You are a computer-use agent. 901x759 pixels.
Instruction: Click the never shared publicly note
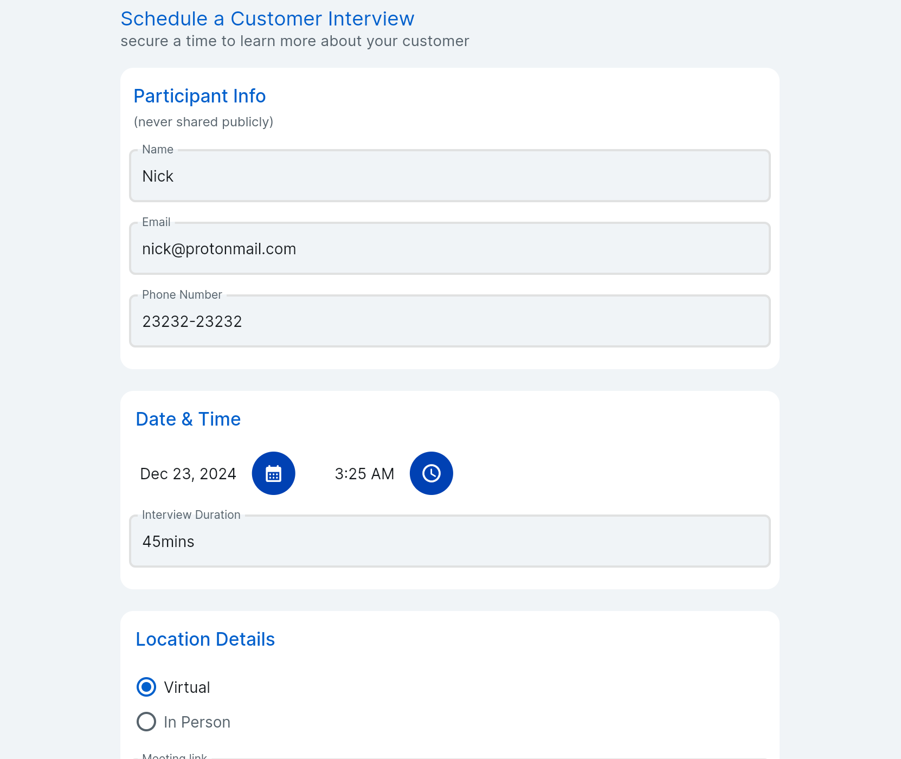click(x=203, y=122)
